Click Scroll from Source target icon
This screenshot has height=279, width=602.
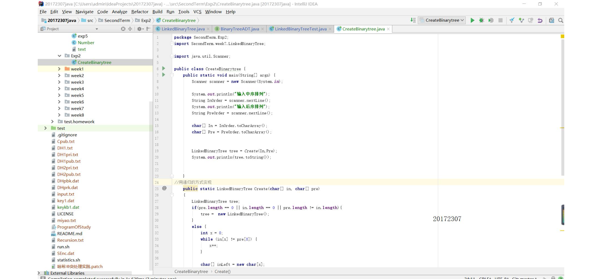pyautogui.click(x=123, y=29)
